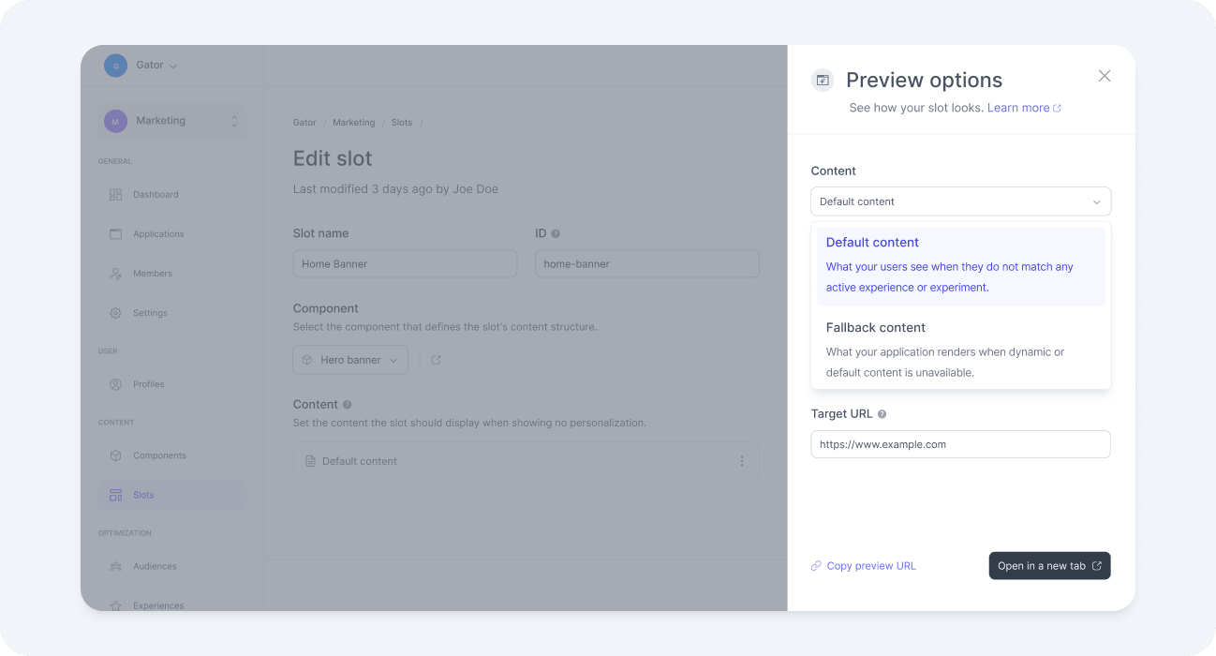This screenshot has width=1216, height=656.
Task: Open the Marketing workspace switcher
Action: coord(172,121)
